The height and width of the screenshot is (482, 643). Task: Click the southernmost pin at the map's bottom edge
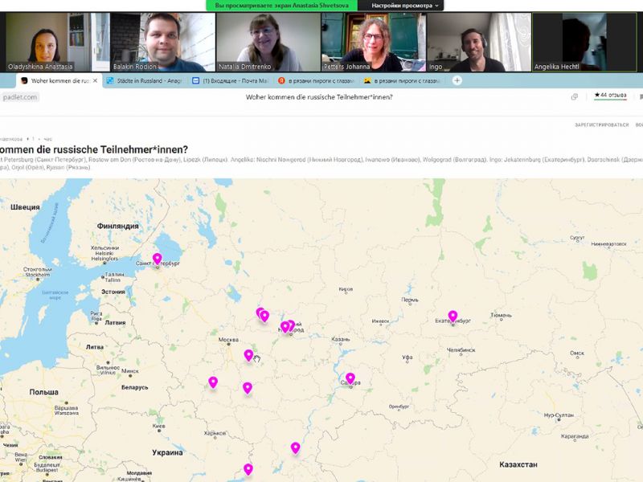[248, 469]
